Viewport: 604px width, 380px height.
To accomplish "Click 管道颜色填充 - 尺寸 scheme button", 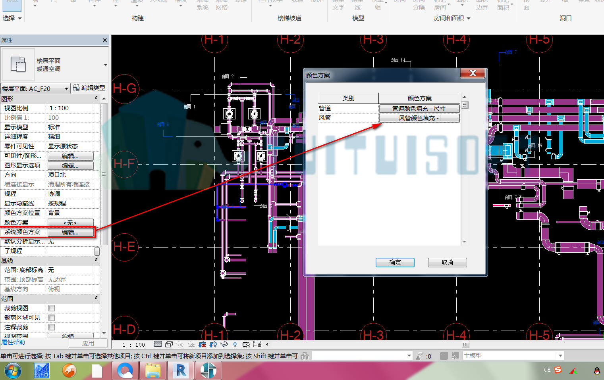I will pyautogui.click(x=419, y=108).
